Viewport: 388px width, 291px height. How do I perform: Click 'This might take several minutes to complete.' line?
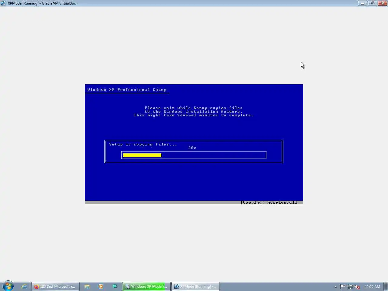[x=193, y=115]
